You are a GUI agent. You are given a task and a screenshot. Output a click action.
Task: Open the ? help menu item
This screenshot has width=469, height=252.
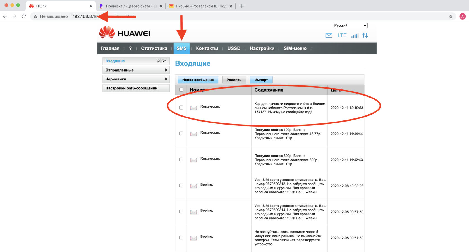[130, 48]
